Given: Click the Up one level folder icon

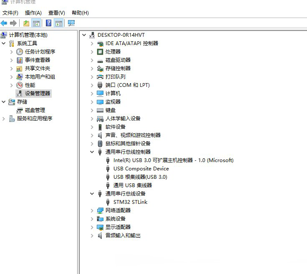Looking at the screenshot, I should tap(26, 23).
